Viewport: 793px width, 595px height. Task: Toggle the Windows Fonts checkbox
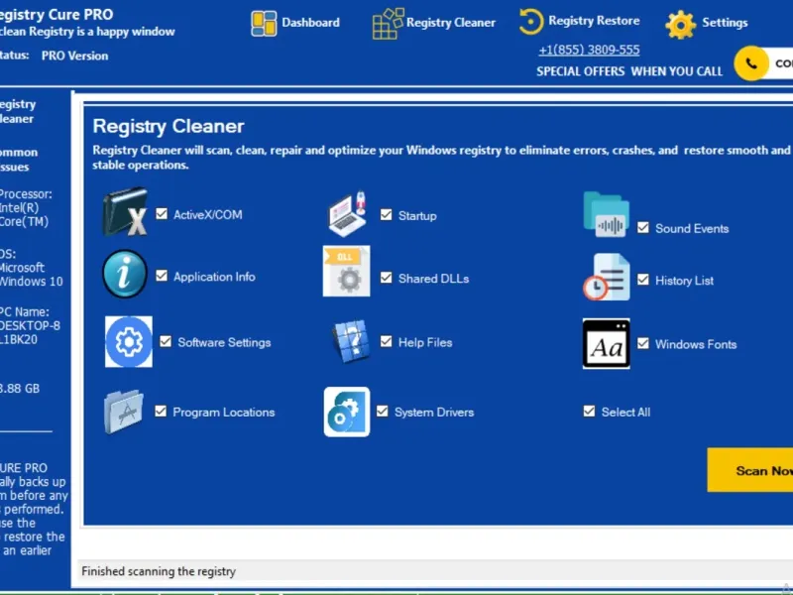(x=643, y=343)
